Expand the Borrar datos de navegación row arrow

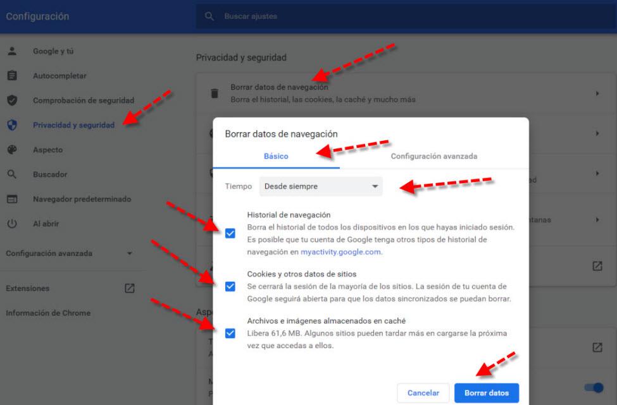click(x=597, y=94)
